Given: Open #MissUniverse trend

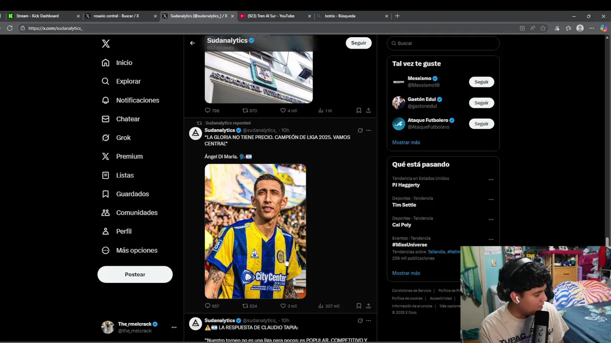Looking at the screenshot, I should (x=410, y=245).
